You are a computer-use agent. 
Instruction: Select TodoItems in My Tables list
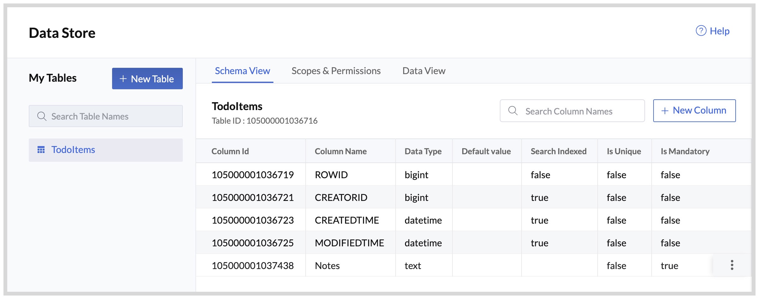point(106,150)
